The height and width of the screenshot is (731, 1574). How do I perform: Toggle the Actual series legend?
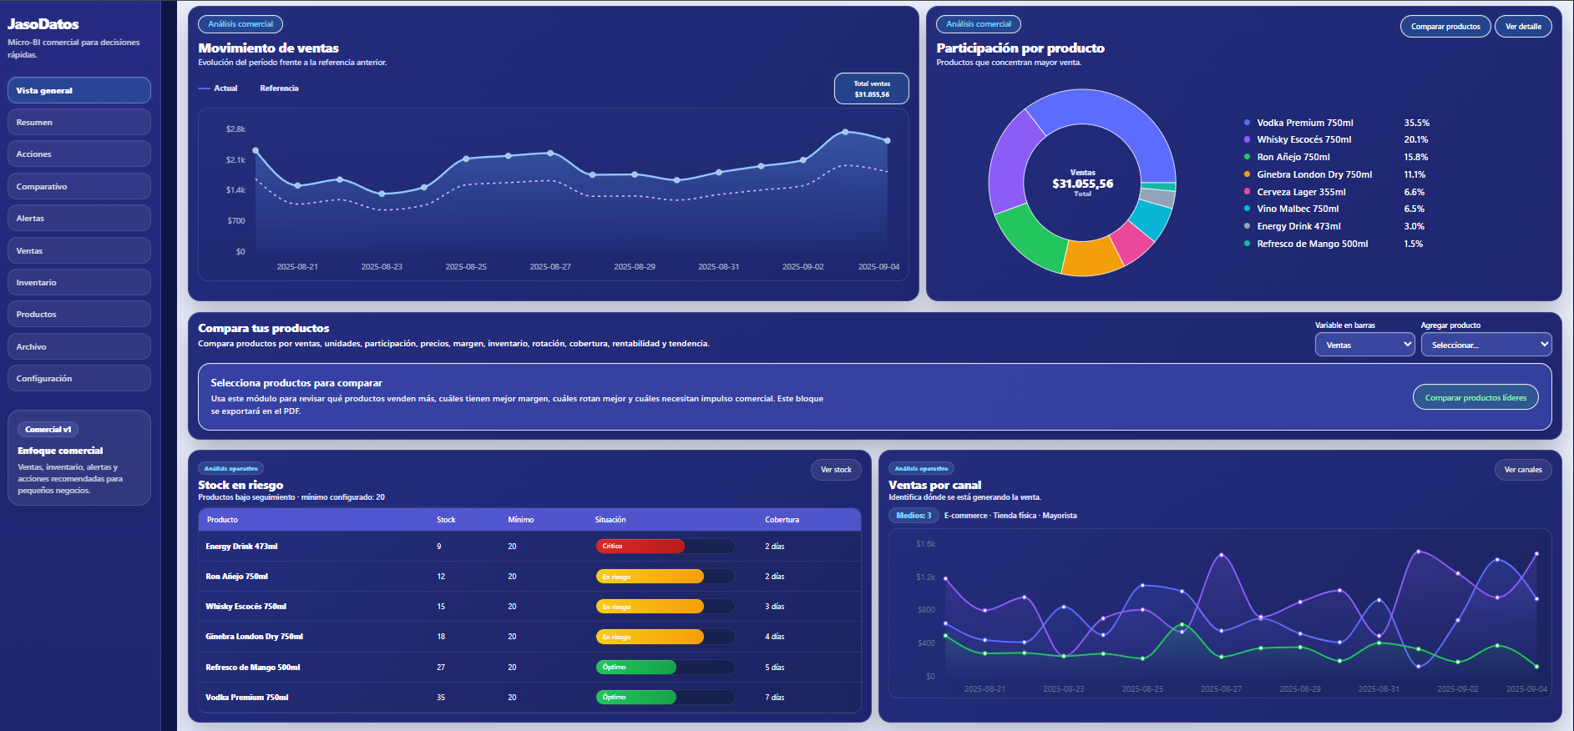pos(218,88)
